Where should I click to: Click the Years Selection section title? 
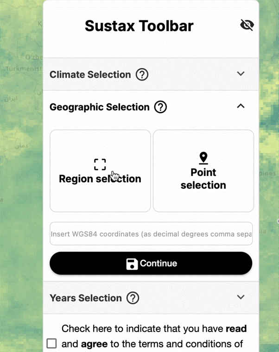(85, 298)
